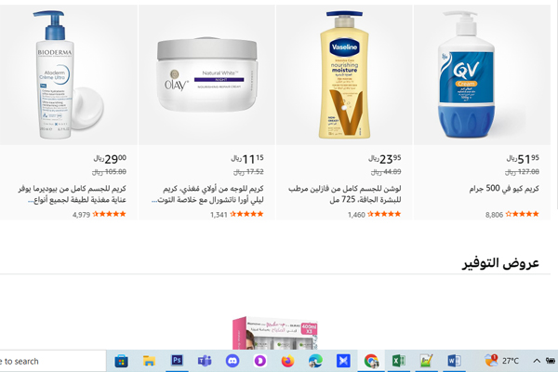558x372 pixels.
Task: Open the Vaseline 725 ml product title link
Action: (344, 194)
